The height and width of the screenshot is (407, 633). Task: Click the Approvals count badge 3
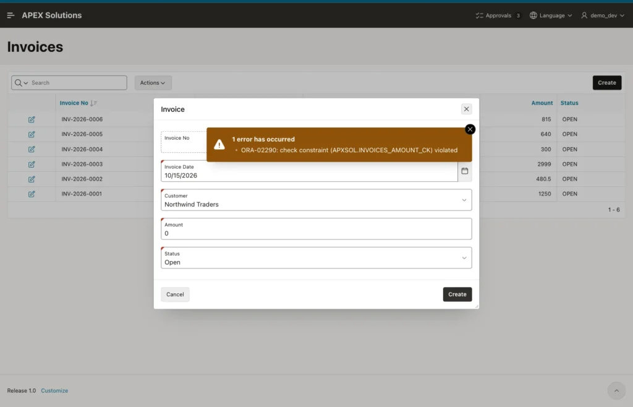click(x=518, y=15)
